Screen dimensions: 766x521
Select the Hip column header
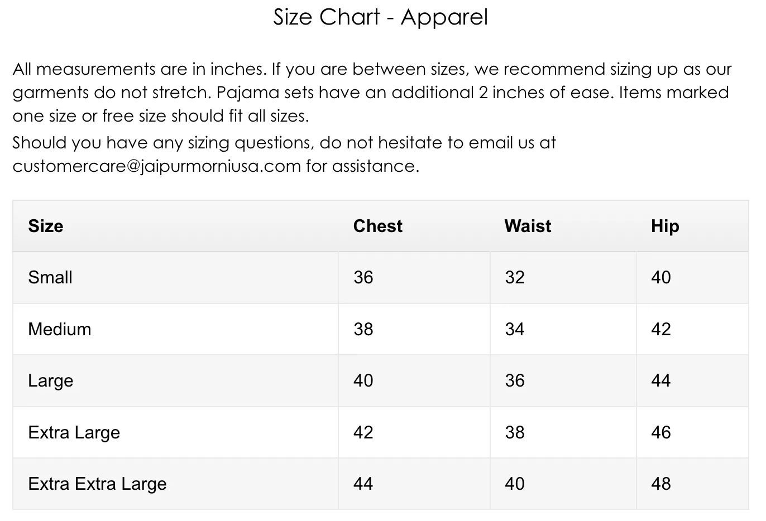(x=665, y=226)
